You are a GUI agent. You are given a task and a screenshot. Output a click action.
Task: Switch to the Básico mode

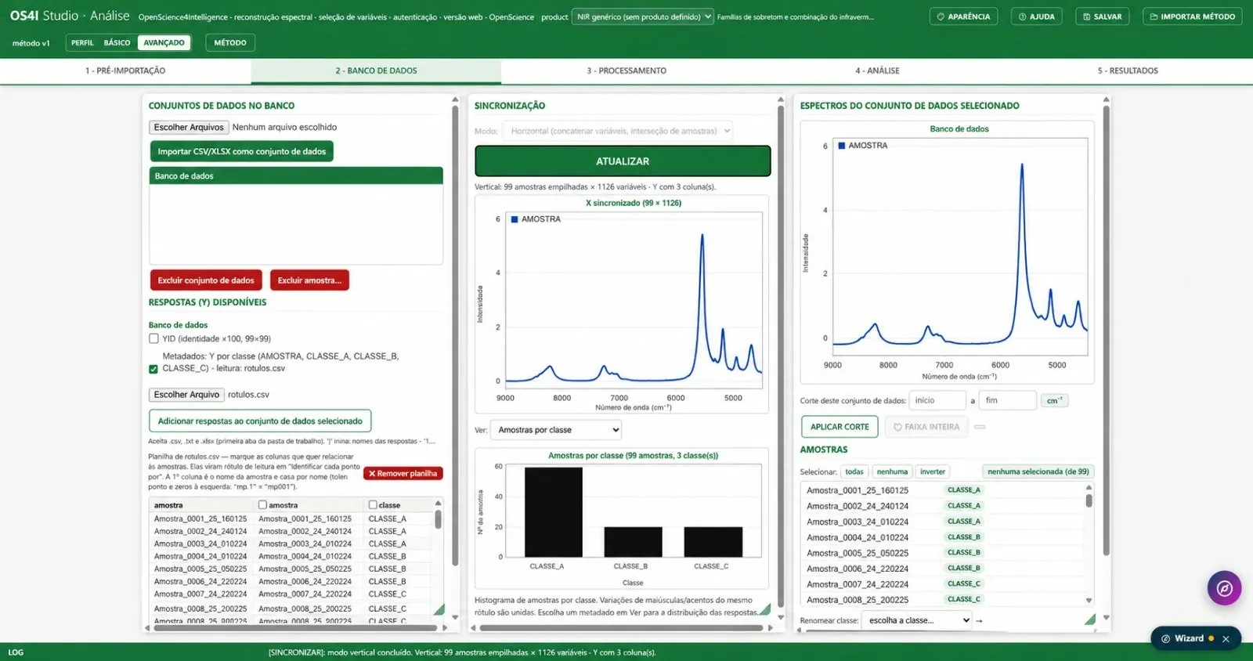[117, 43]
